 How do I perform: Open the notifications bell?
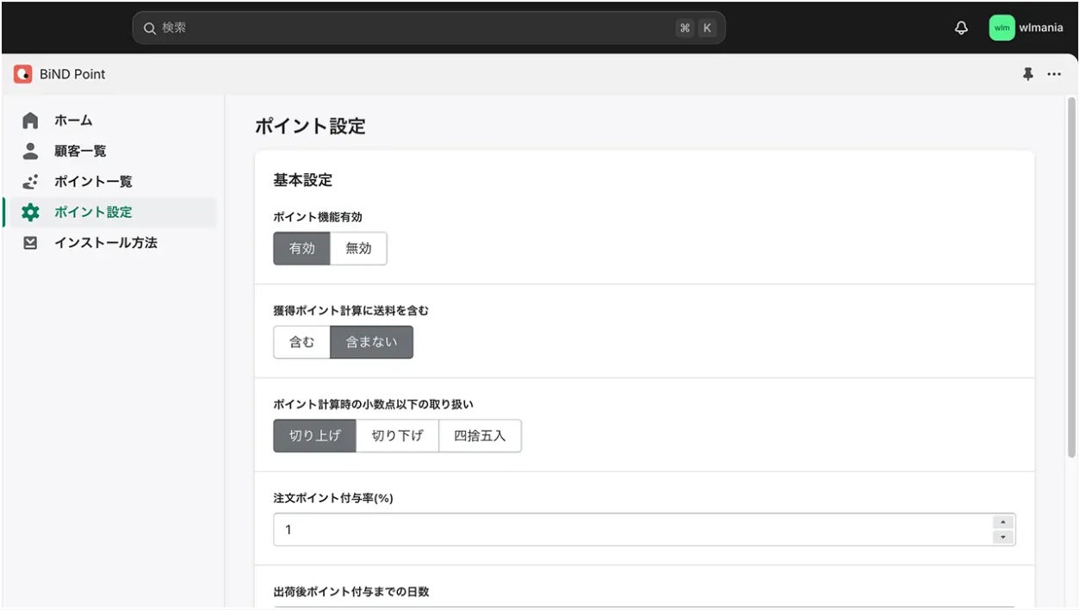coord(961,28)
